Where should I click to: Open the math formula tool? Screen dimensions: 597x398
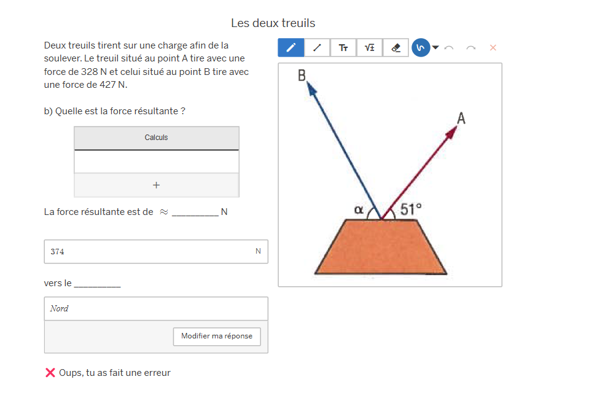(x=370, y=48)
